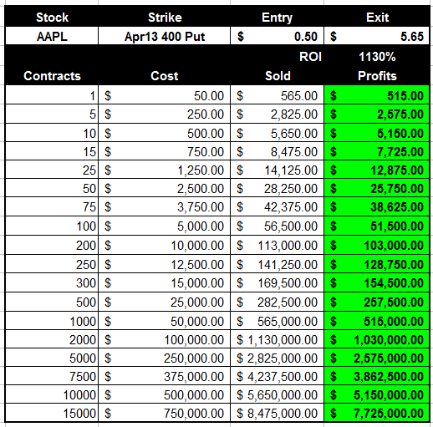Click the sold cell showing 56,500.00
Image resolution: width=433 pixels, height=427 pixels.
click(x=278, y=226)
